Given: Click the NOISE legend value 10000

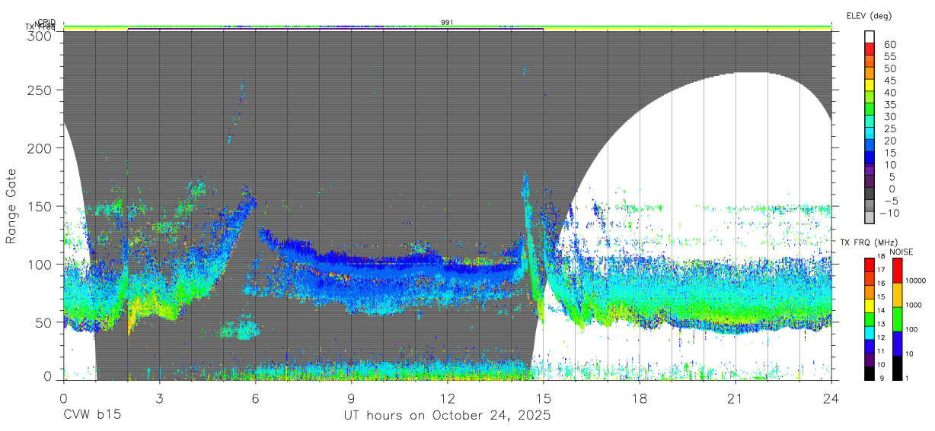Looking at the screenshot, I should [x=917, y=280].
